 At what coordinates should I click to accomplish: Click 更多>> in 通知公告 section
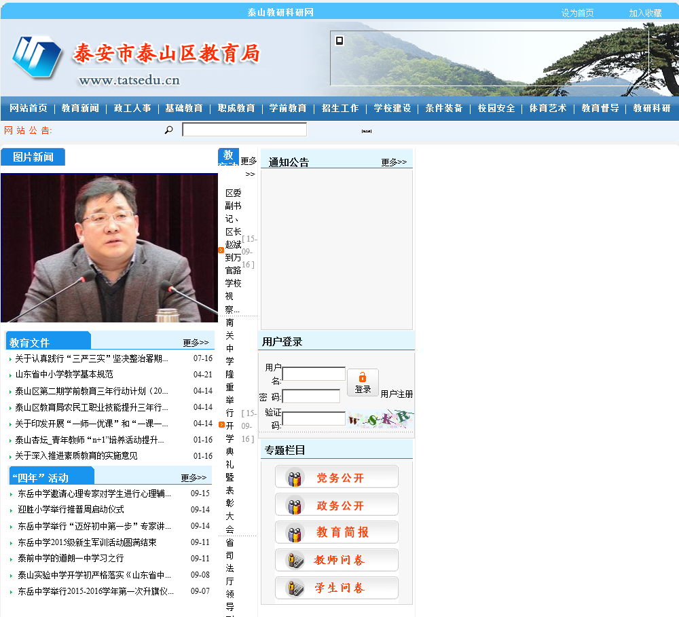click(x=394, y=162)
